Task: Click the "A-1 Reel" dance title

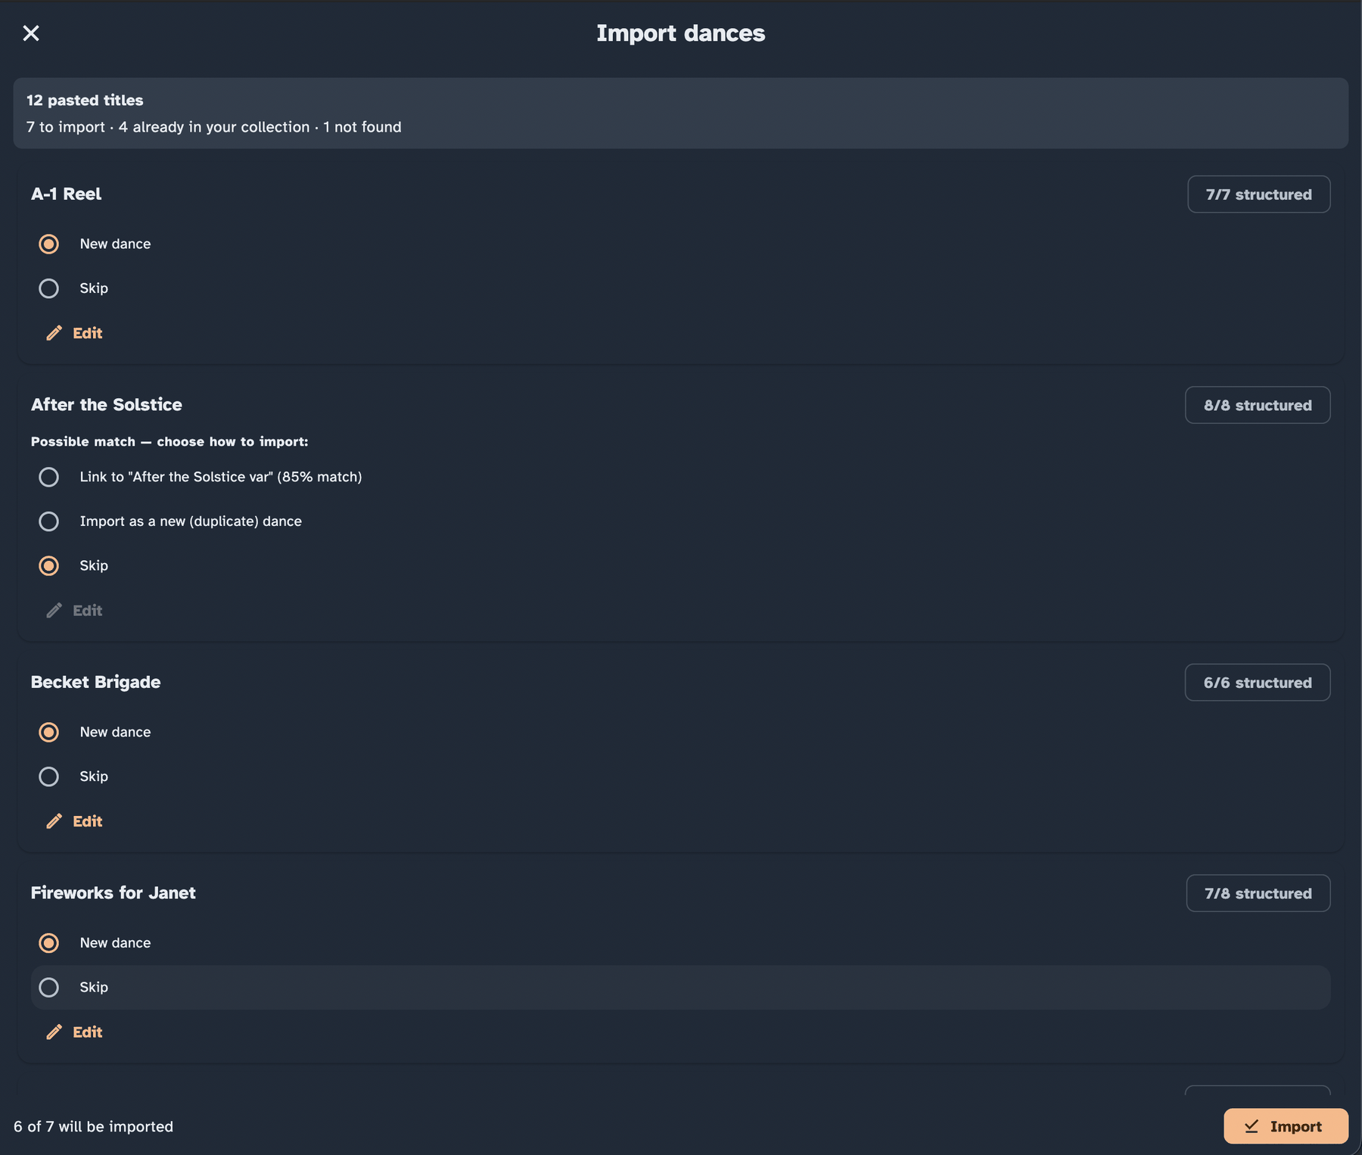Action: (67, 194)
